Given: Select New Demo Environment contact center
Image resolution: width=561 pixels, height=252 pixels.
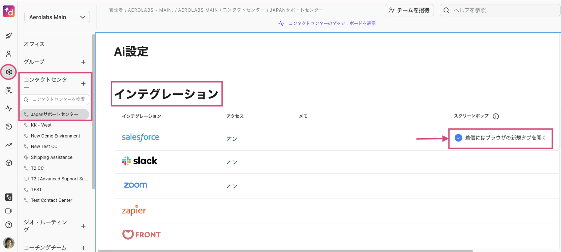Looking at the screenshot, I should pos(55,136).
